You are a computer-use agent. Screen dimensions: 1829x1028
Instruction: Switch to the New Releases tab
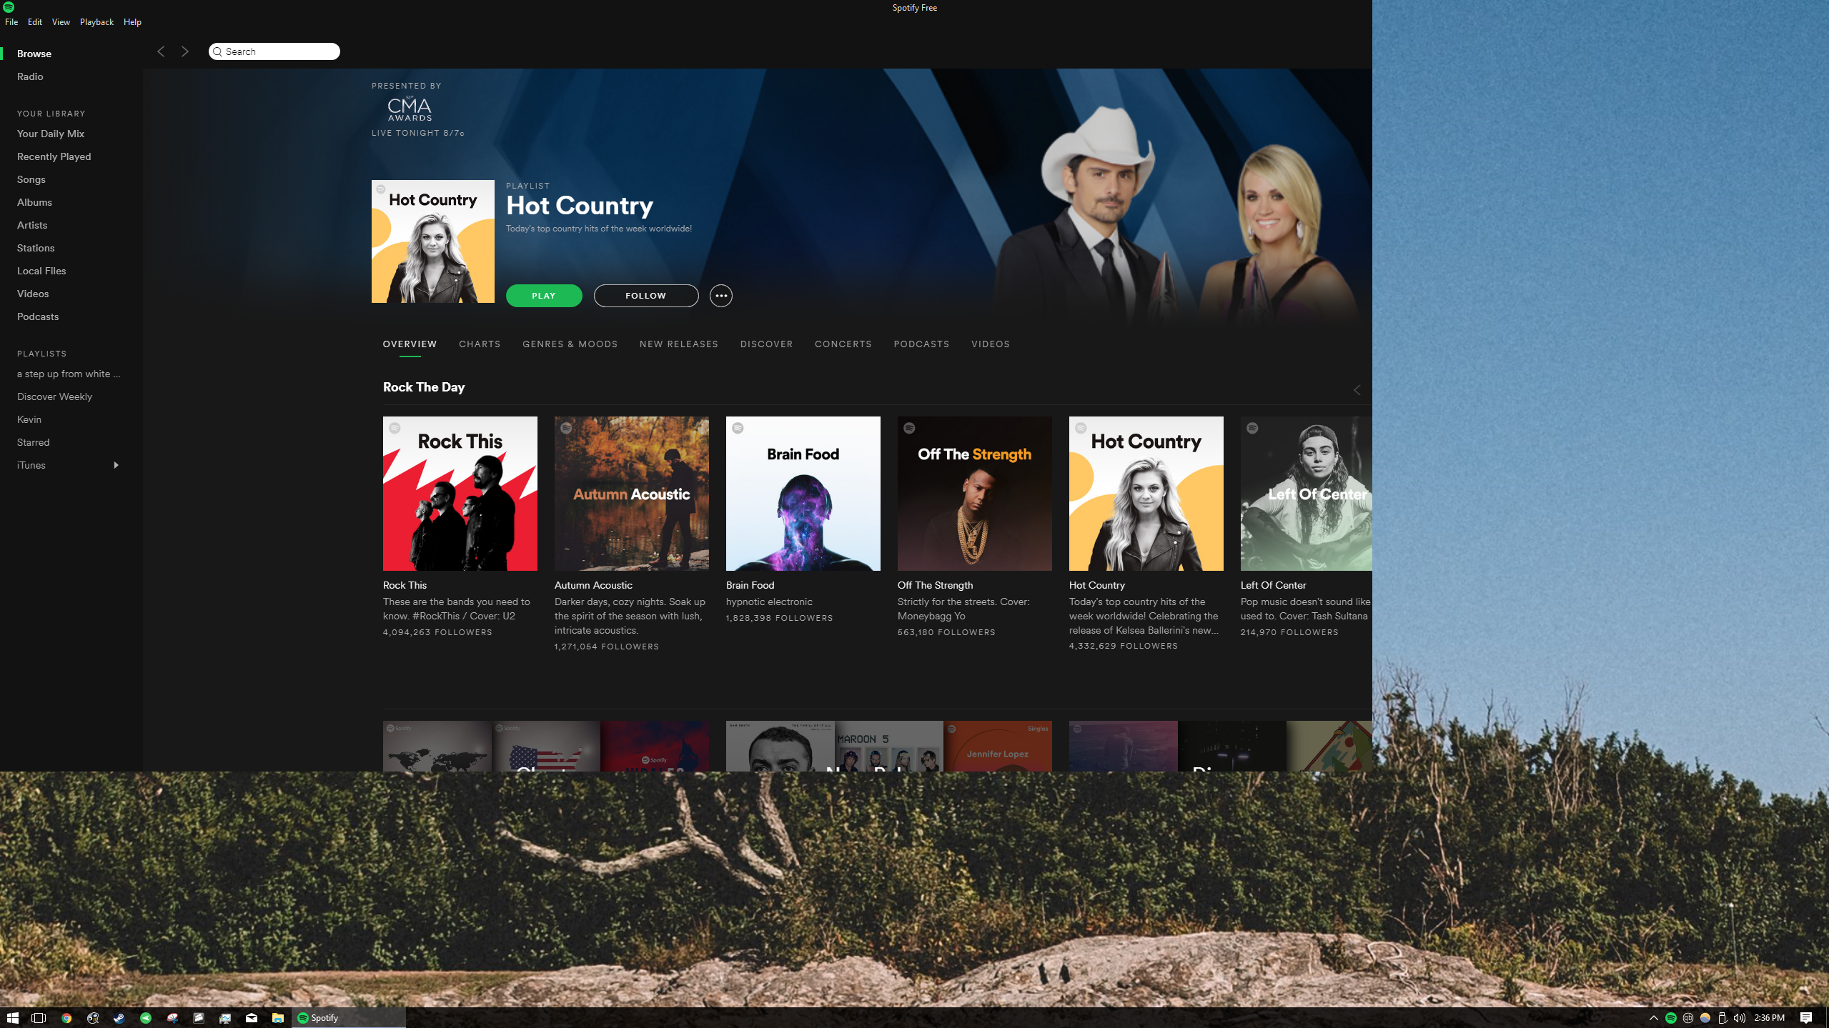678,344
